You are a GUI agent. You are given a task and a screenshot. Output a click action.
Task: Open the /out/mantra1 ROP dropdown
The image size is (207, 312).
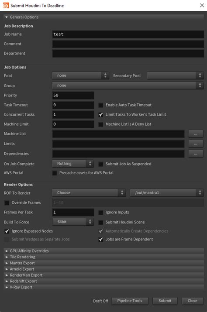tap(167, 192)
